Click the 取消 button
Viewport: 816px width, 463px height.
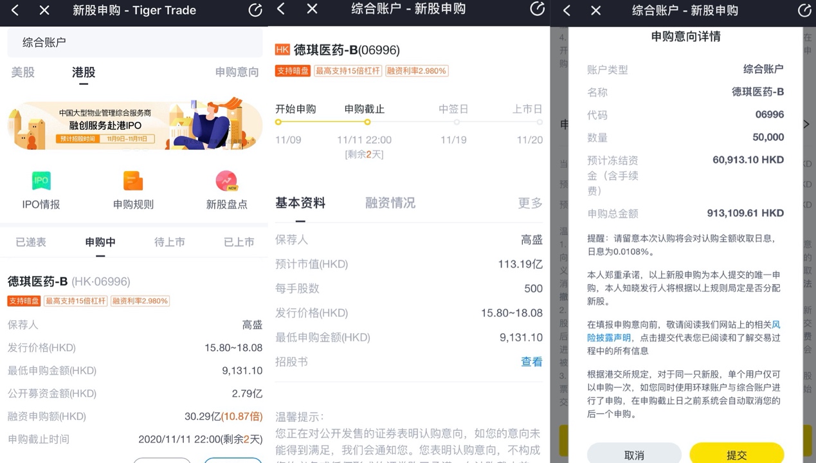pyautogui.click(x=634, y=455)
